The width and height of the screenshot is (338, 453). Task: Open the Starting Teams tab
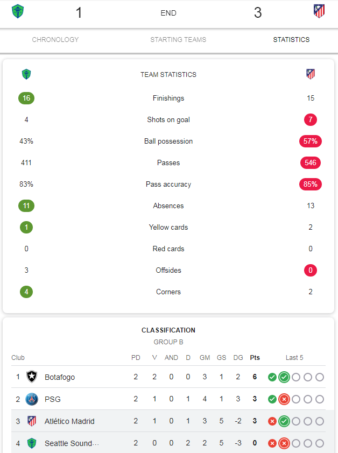point(178,40)
